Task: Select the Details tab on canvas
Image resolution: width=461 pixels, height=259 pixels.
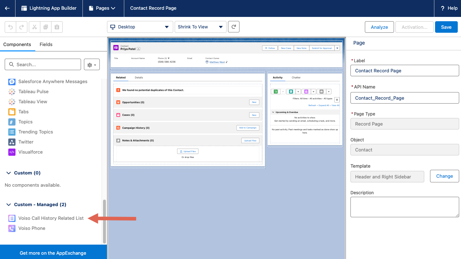Action: coord(139,78)
